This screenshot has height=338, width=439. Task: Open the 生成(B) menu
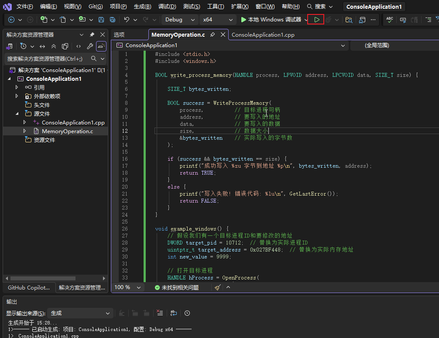142,7
